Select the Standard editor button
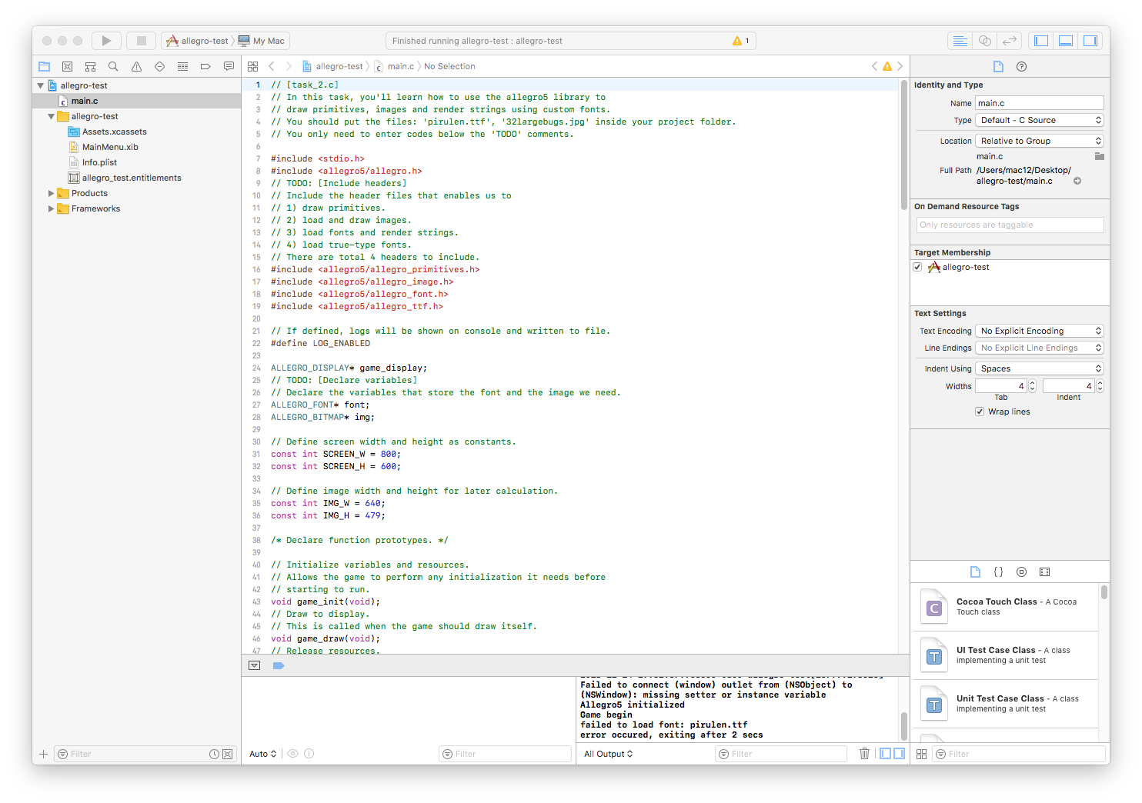 click(960, 41)
